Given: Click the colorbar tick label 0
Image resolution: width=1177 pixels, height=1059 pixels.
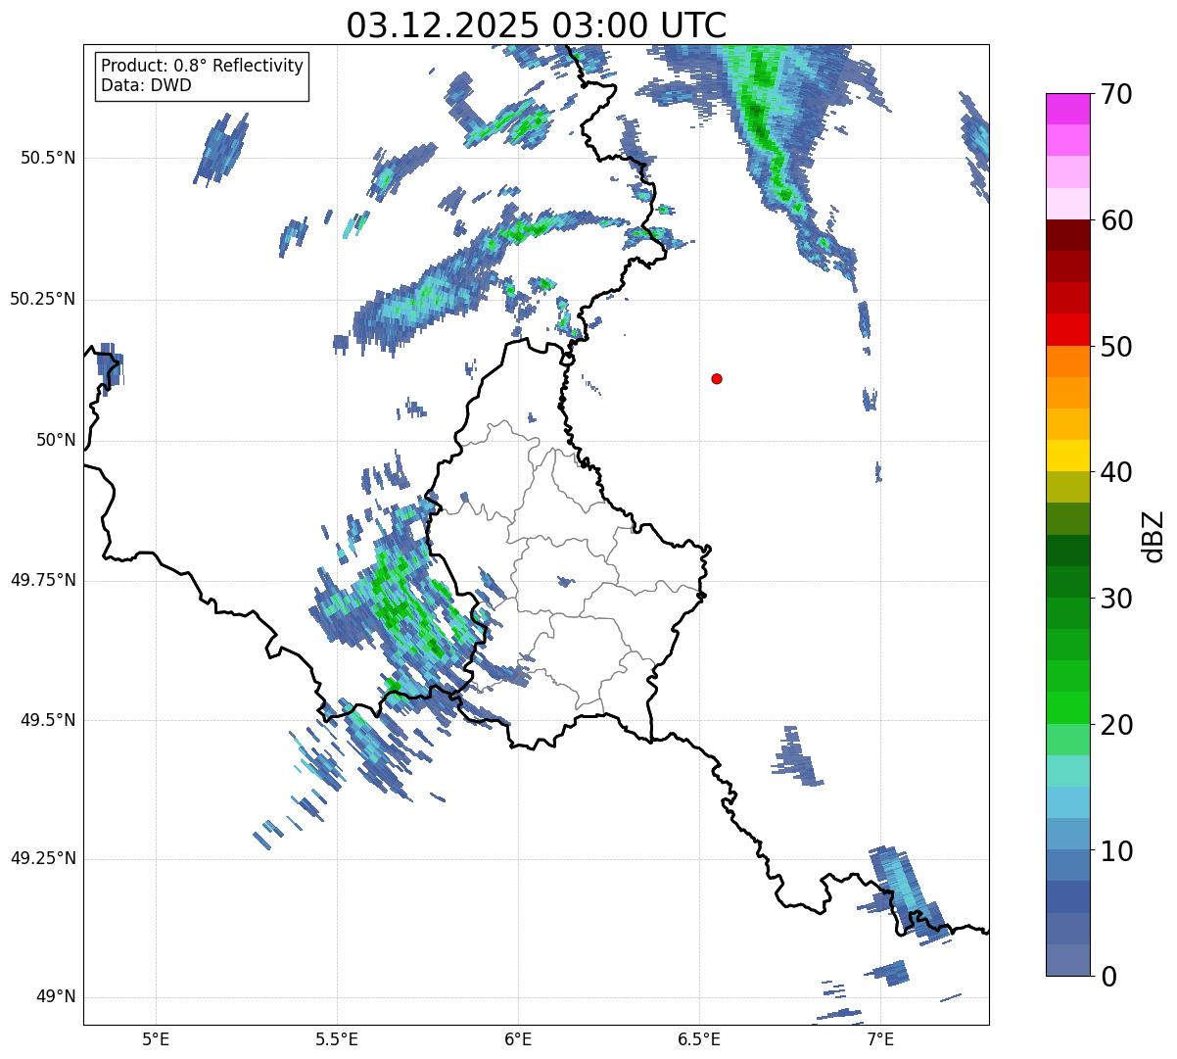Looking at the screenshot, I should click(1107, 977).
